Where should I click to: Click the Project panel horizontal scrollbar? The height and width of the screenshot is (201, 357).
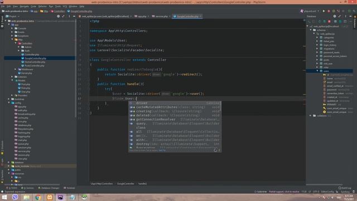(32, 184)
